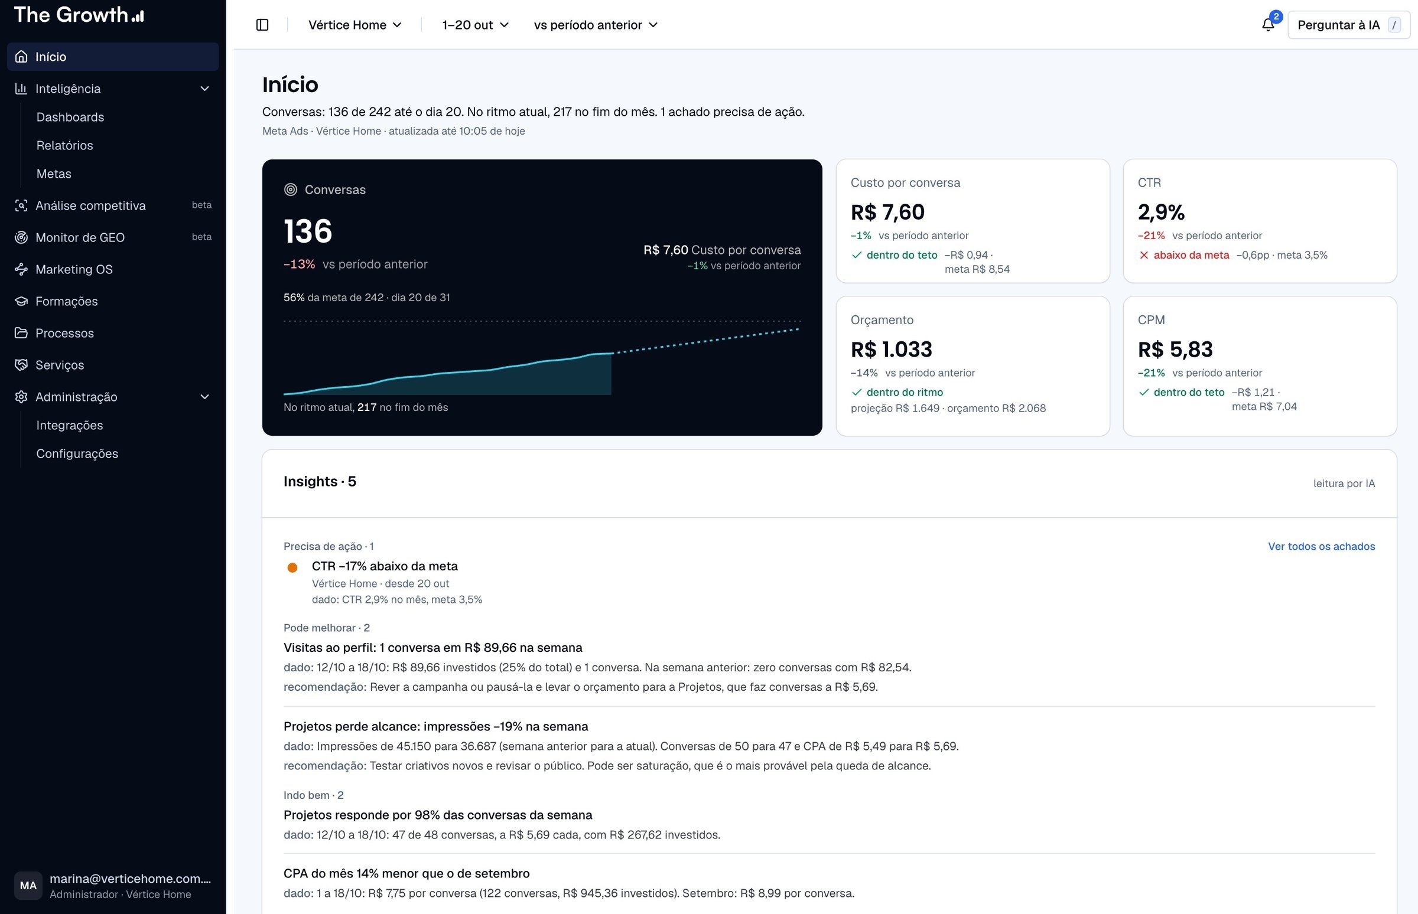The width and height of the screenshot is (1418, 914).
Task: Click the Marketing OS workflow icon
Action: click(x=21, y=269)
